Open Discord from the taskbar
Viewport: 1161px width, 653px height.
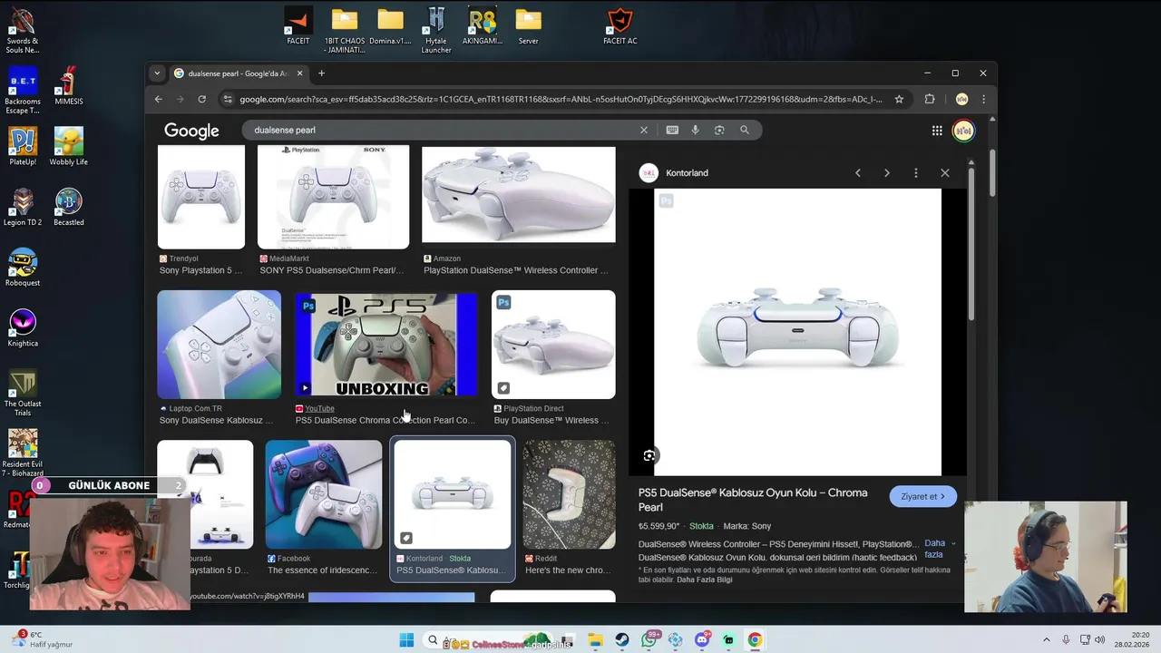(702, 640)
